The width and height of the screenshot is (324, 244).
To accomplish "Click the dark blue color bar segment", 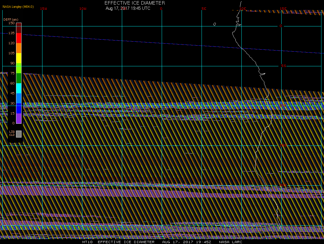I will (19, 108).
